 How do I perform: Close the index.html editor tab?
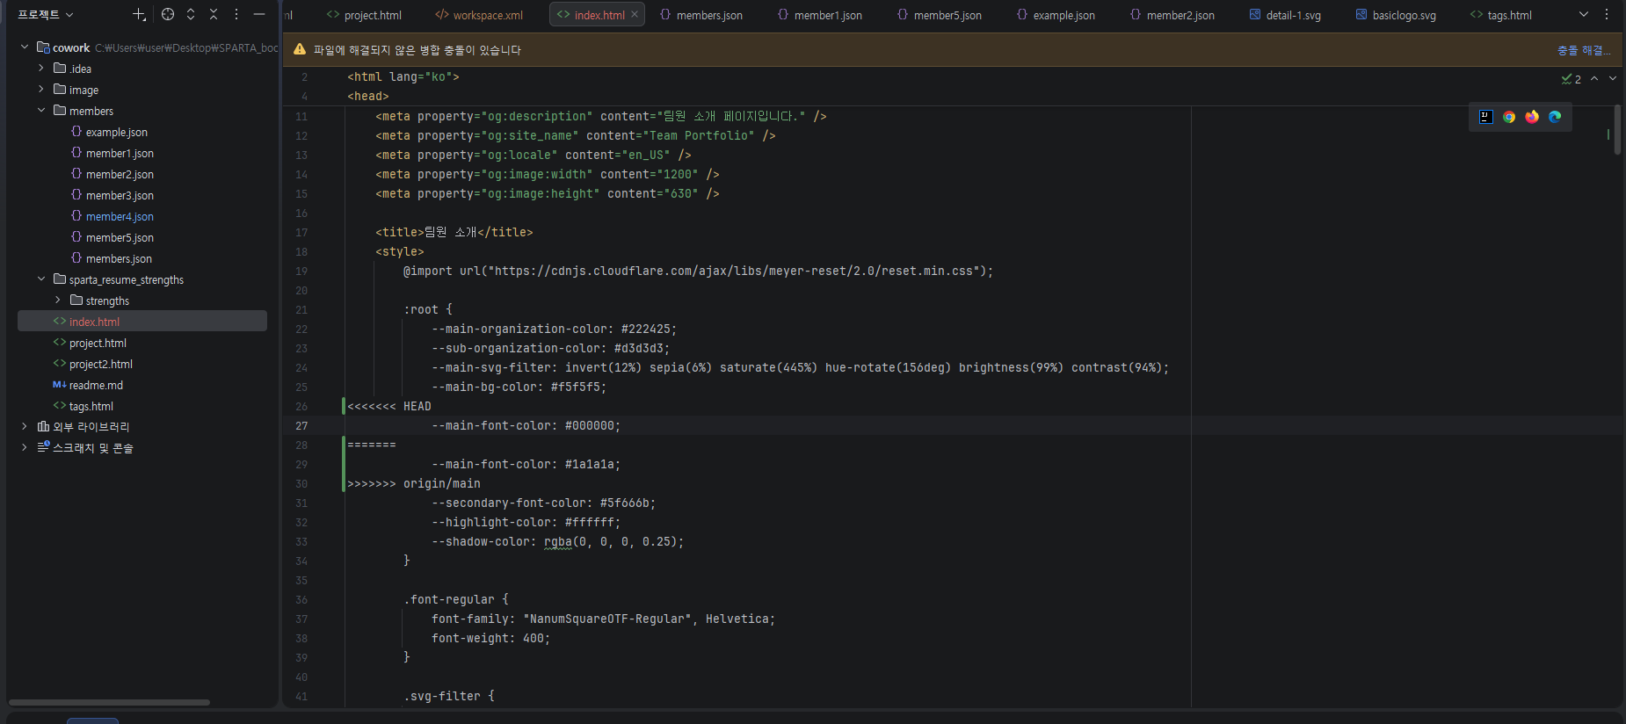tap(635, 15)
